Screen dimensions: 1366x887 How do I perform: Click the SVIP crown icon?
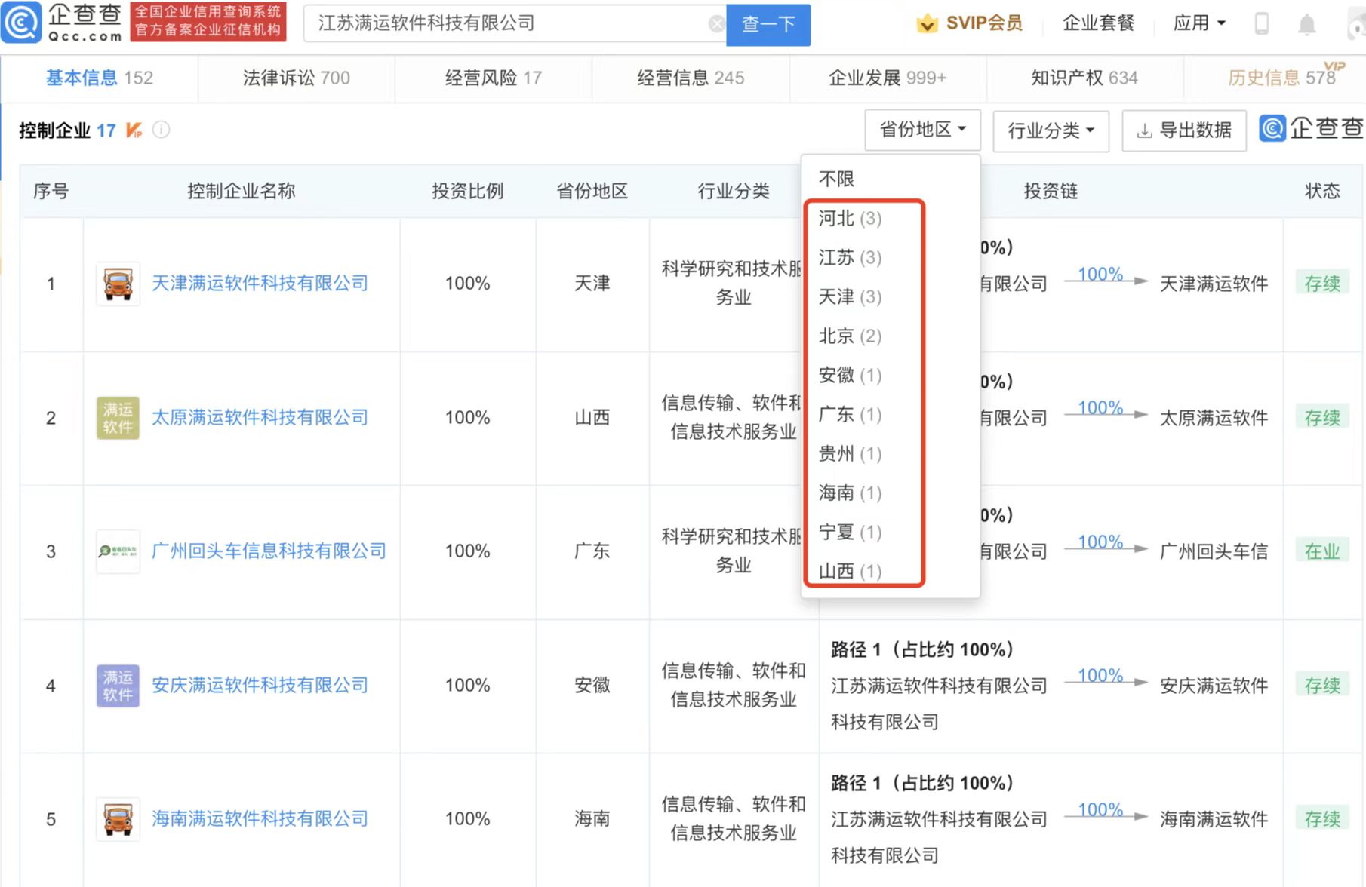click(927, 24)
